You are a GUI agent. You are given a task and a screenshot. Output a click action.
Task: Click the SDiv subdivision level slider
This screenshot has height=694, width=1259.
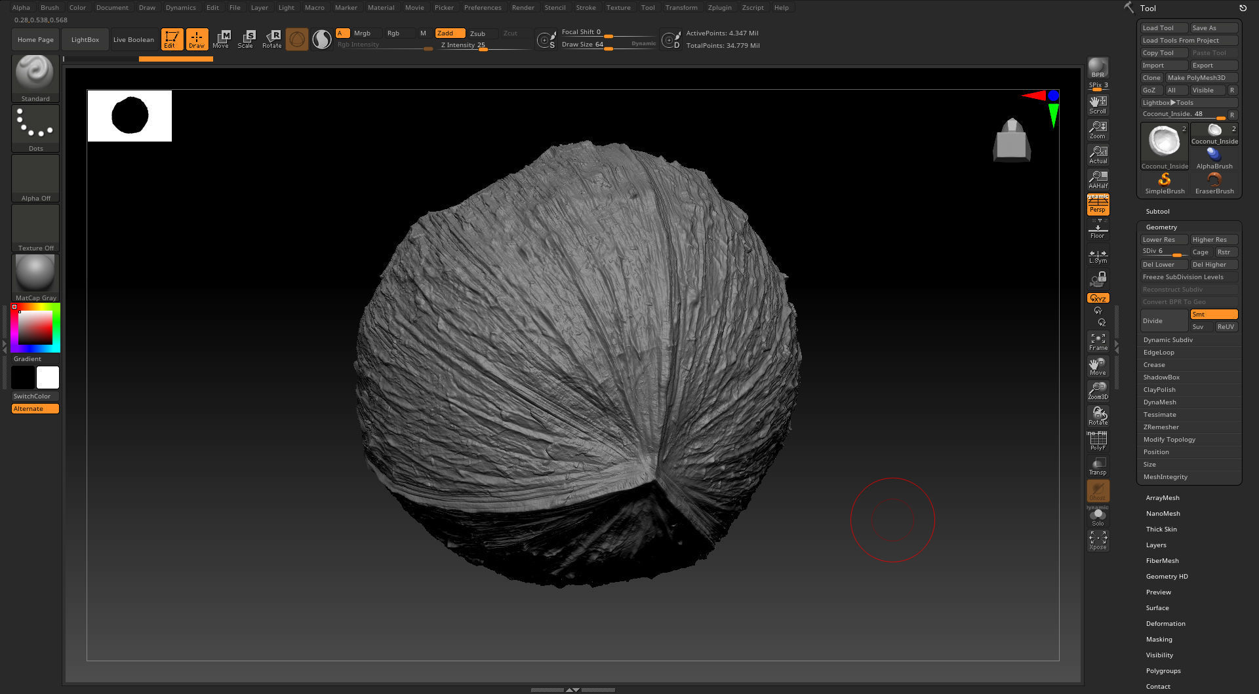[1164, 252]
